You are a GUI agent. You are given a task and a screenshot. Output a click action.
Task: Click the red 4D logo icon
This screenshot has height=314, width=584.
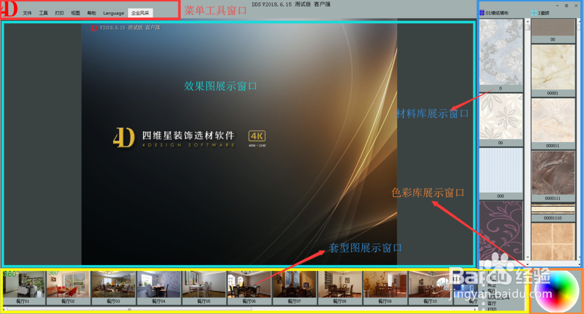click(9, 9)
